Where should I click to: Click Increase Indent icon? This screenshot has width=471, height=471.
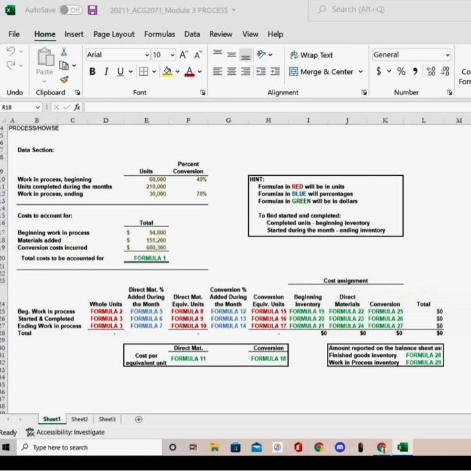pos(275,71)
